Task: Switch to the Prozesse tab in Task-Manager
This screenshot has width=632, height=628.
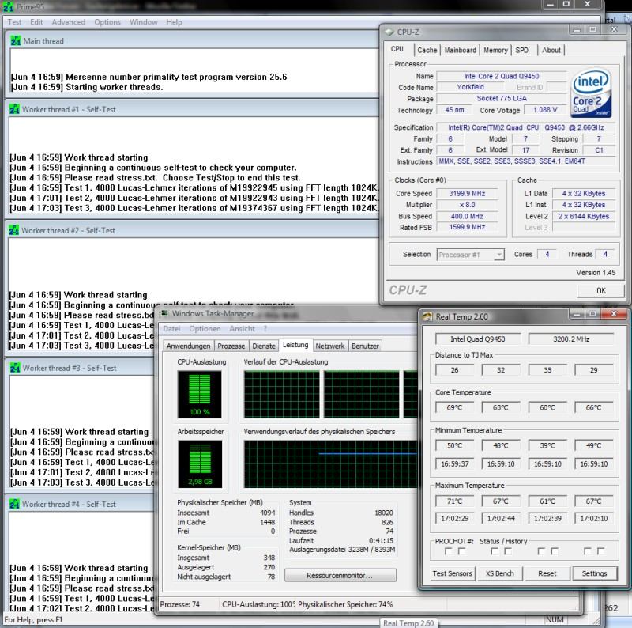Action: tap(231, 346)
